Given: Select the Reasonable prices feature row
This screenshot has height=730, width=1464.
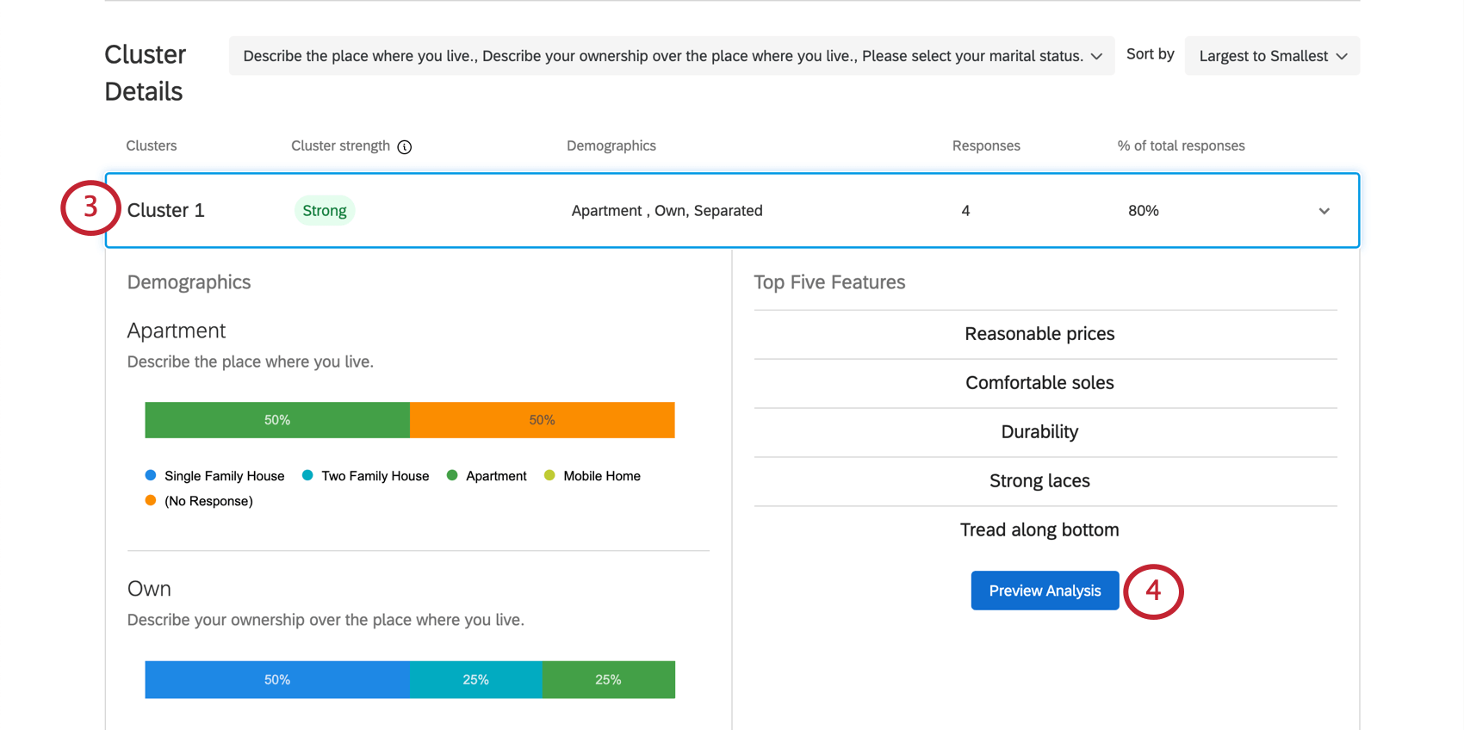Looking at the screenshot, I should (1039, 334).
